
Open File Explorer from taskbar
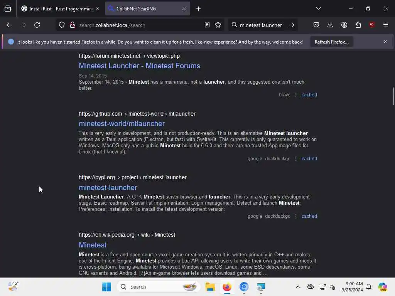(210, 287)
